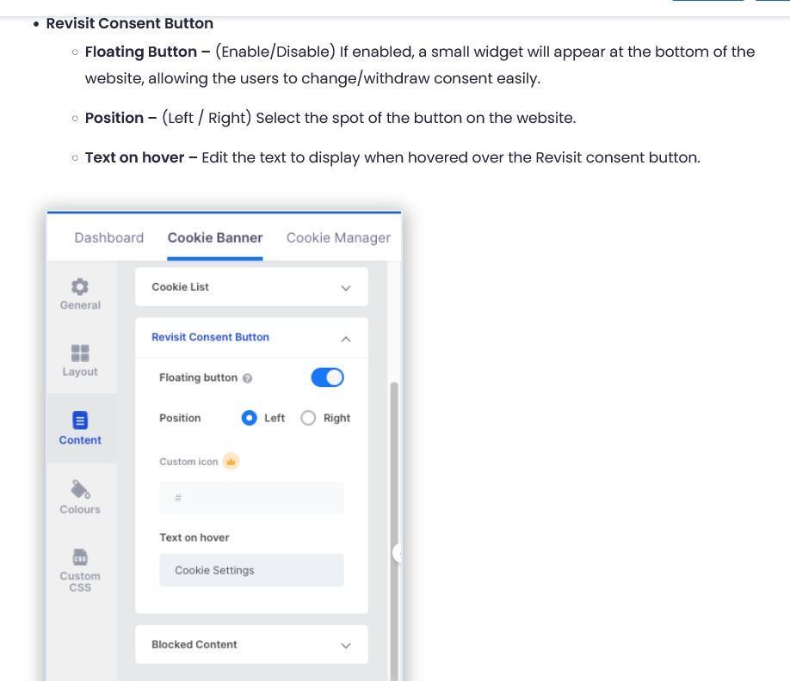Switch to the Cookie Manager tab
Screen dimensions: 790x681
[x=338, y=237]
